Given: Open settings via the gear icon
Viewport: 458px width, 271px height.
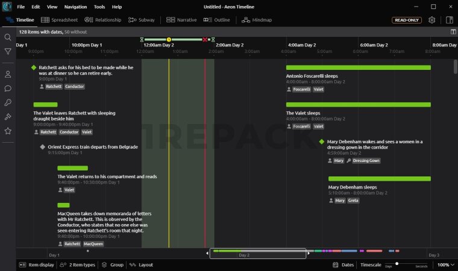Looking at the screenshot, I should pos(432,20).
